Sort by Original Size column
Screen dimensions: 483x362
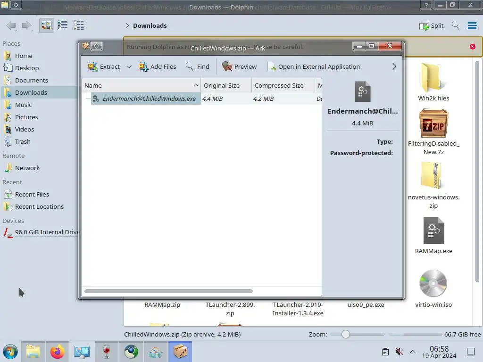coord(226,85)
